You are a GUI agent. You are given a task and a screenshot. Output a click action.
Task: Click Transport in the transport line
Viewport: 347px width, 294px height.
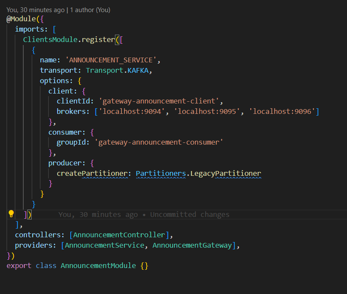105,71
